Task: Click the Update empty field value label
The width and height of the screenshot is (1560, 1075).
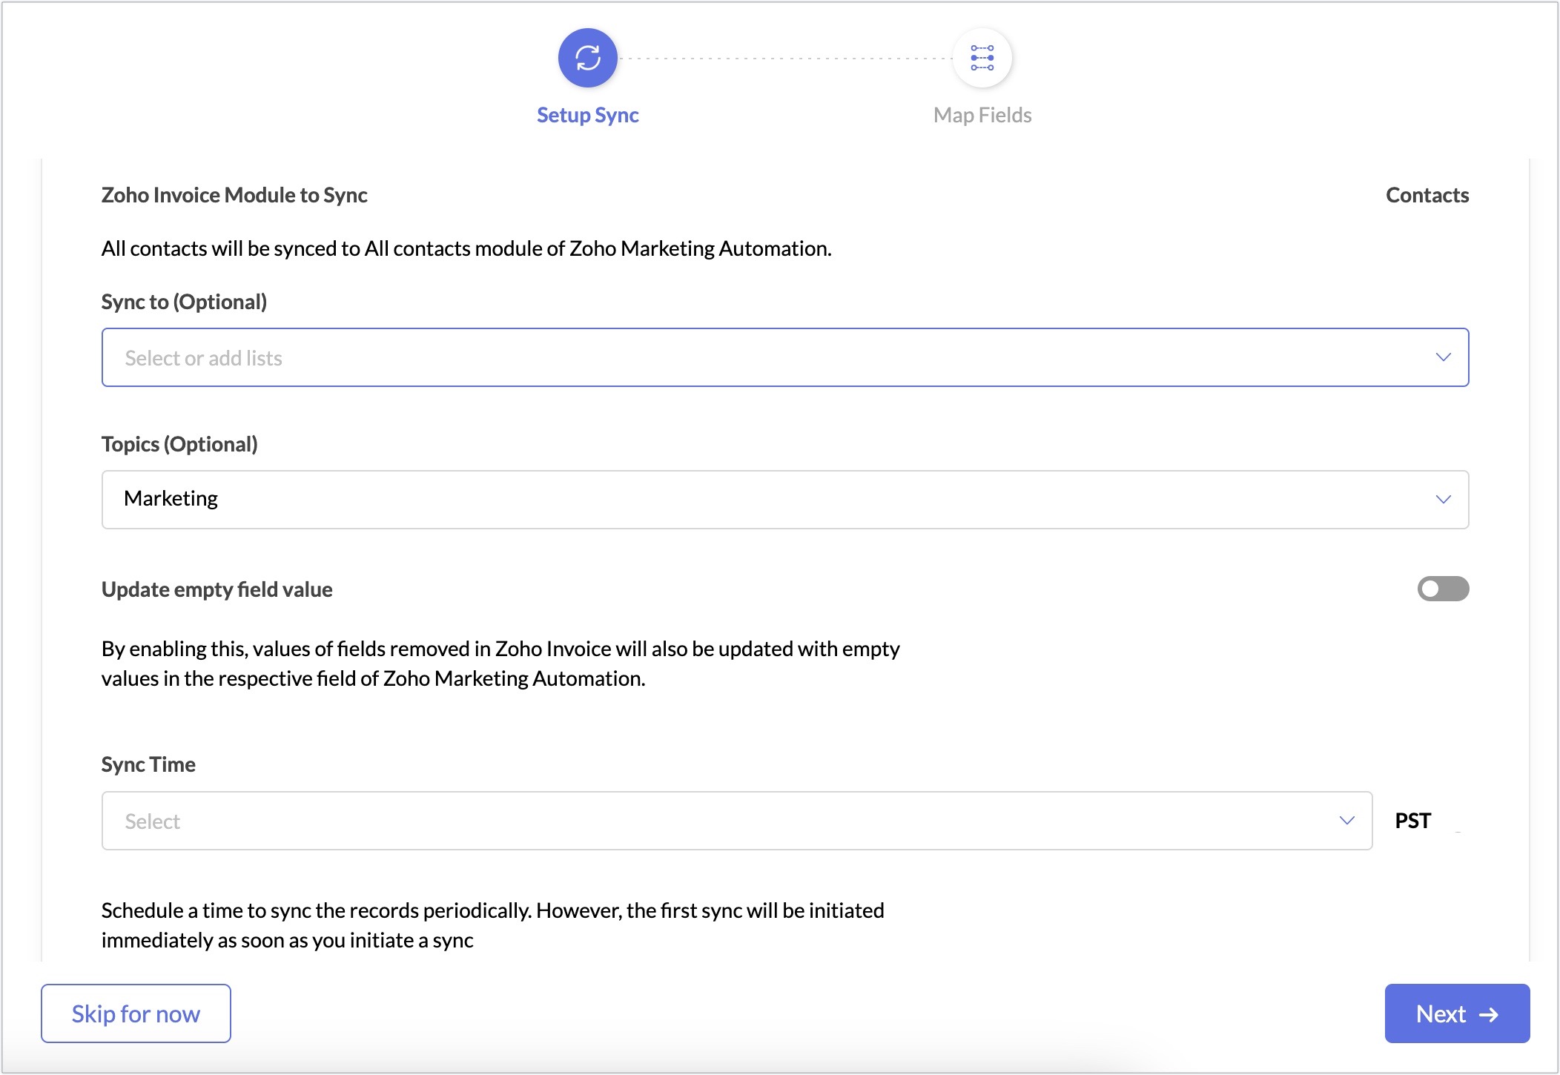Action: [x=217, y=589]
